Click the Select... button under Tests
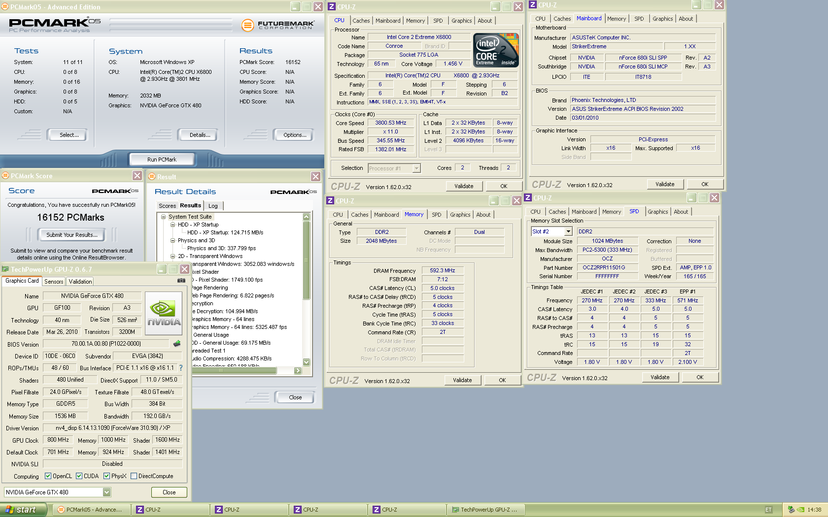Screen dimensions: 828x517 tap(69, 135)
